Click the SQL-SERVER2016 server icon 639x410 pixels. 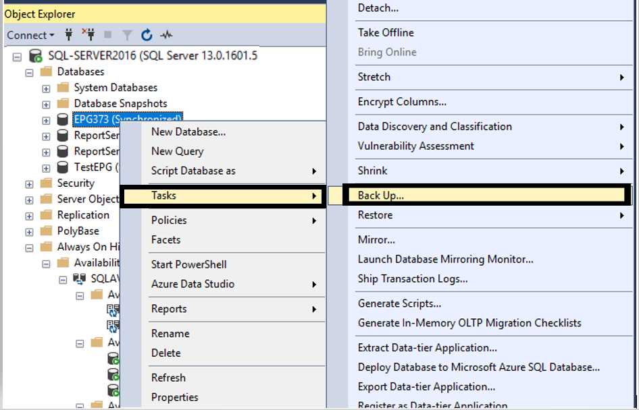click(36, 56)
